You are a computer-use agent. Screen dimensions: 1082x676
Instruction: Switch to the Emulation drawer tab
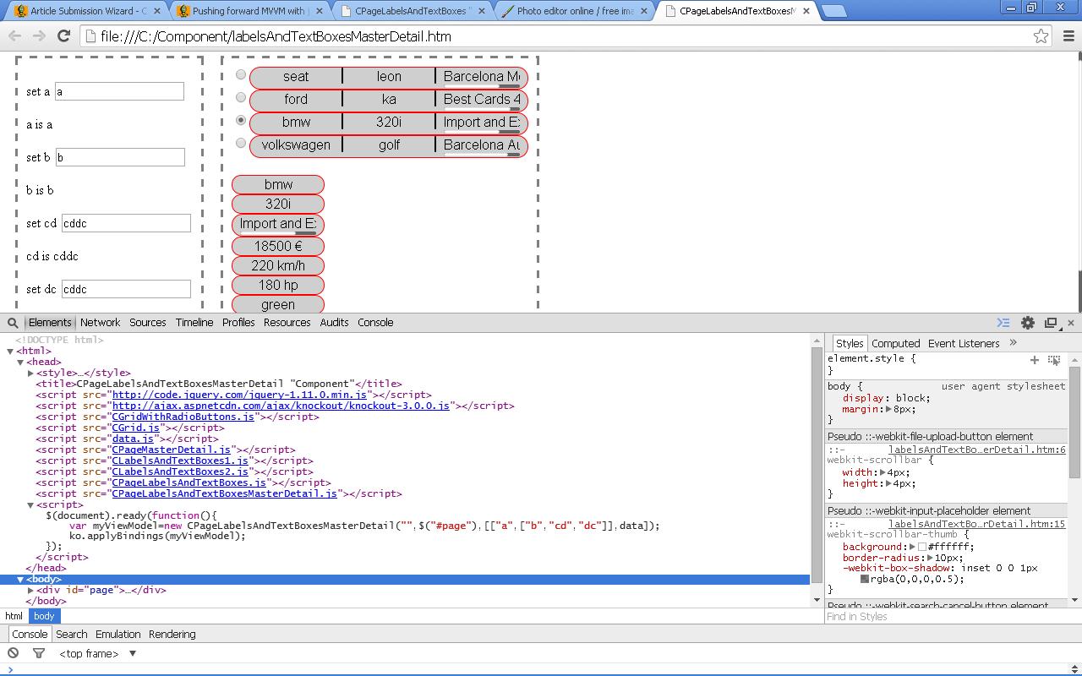tap(117, 635)
